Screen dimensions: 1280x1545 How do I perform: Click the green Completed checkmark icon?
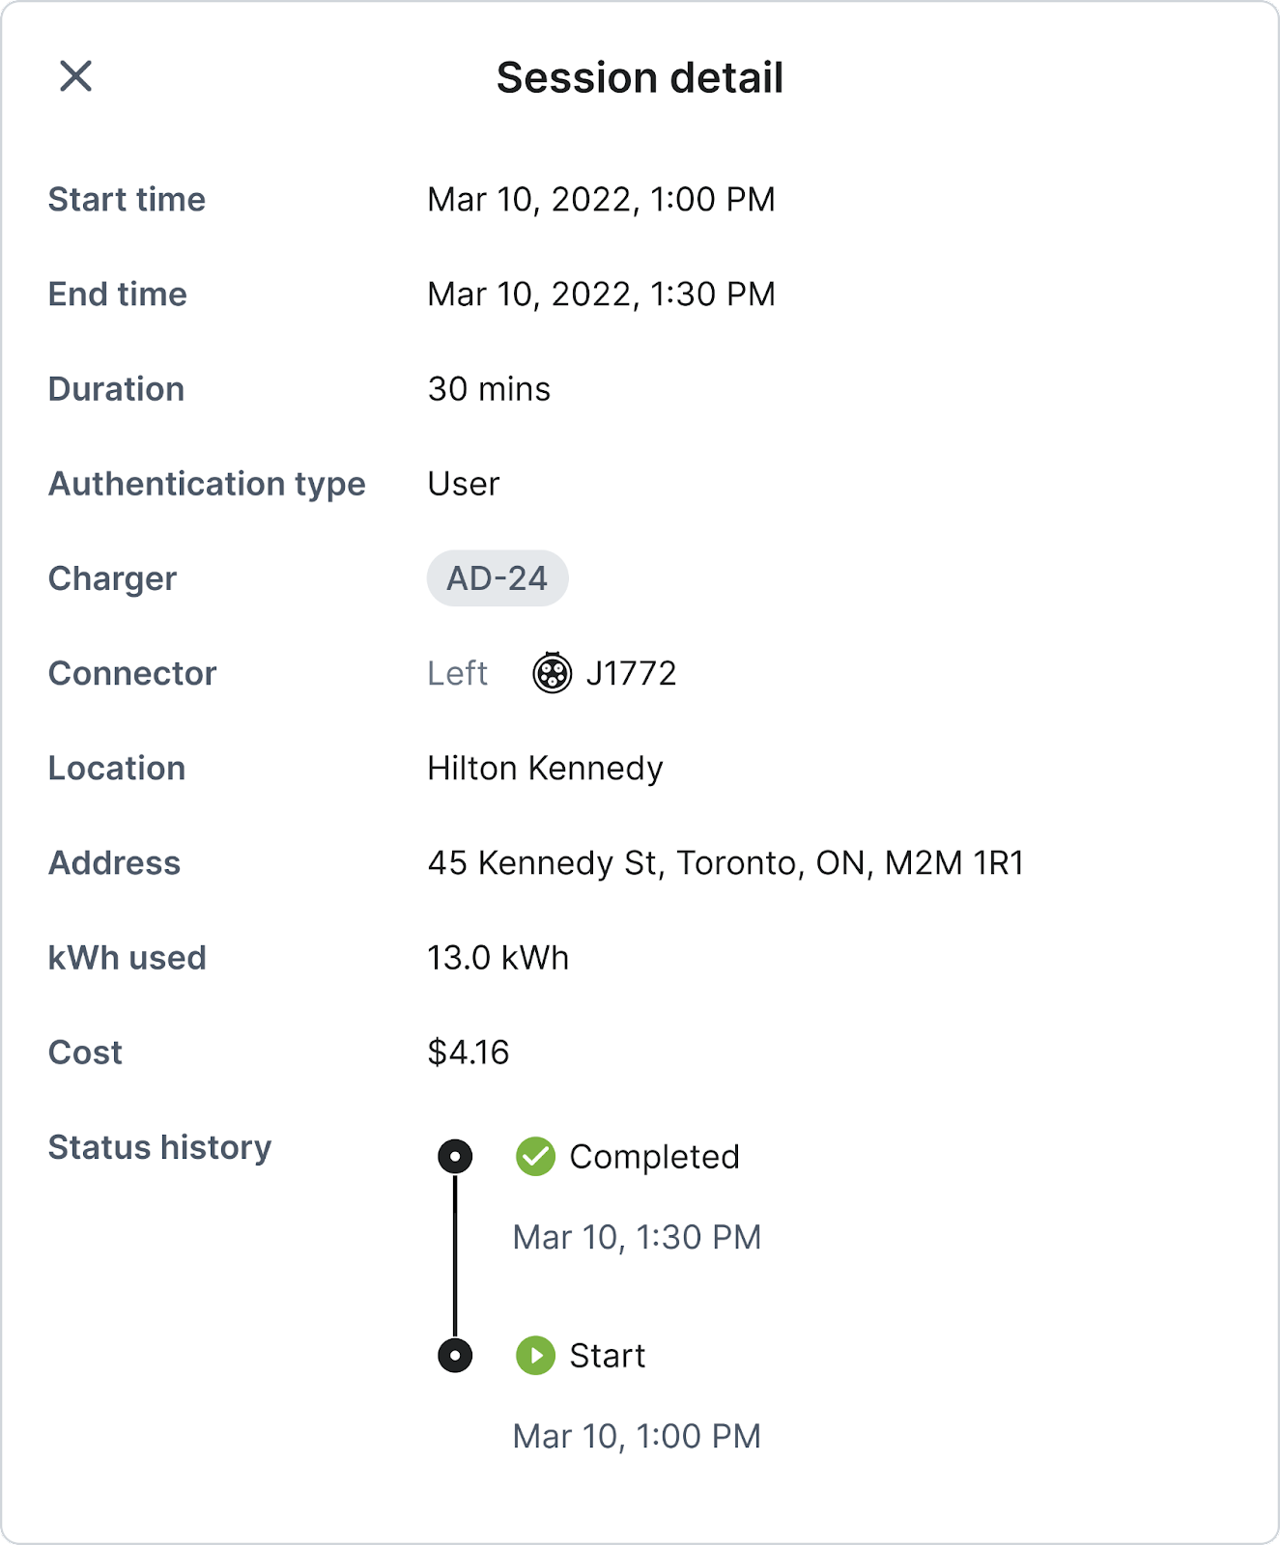pyautogui.click(x=535, y=1156)
